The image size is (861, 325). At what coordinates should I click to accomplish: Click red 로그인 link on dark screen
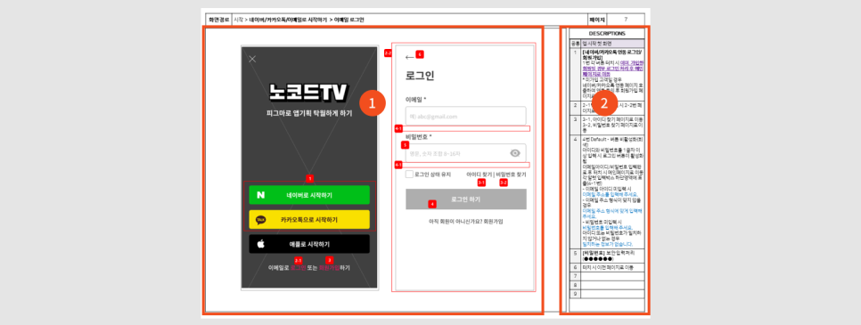298,268
